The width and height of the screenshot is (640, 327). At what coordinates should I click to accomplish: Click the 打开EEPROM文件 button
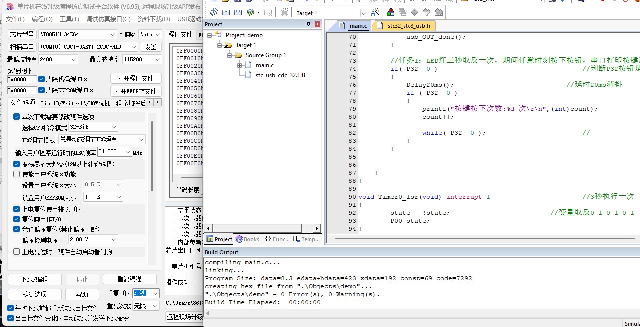[x=136, y=91]
